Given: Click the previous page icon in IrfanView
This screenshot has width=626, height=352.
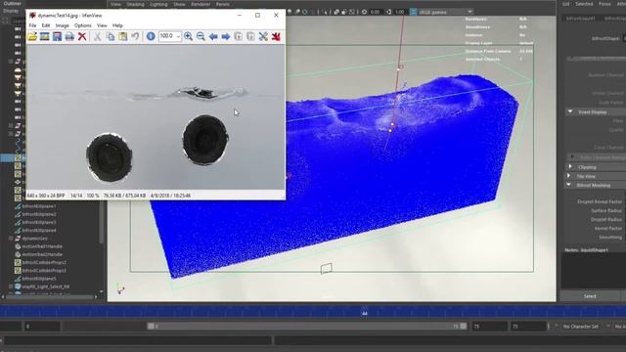Looking at the screenshot, I should 238,37.
